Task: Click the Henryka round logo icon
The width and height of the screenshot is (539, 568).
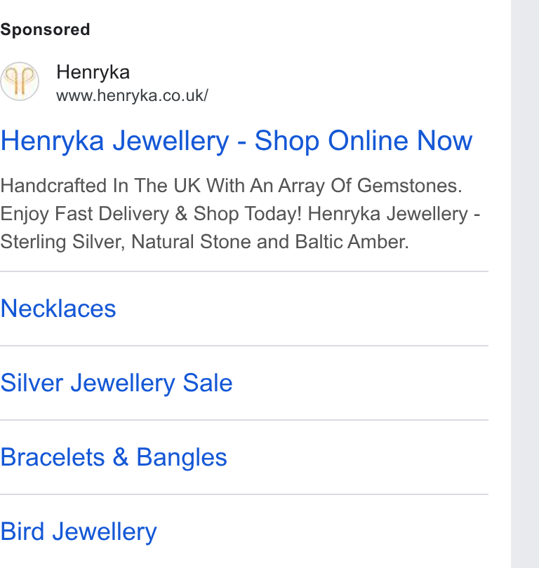Action: click(x=20, y=81)
